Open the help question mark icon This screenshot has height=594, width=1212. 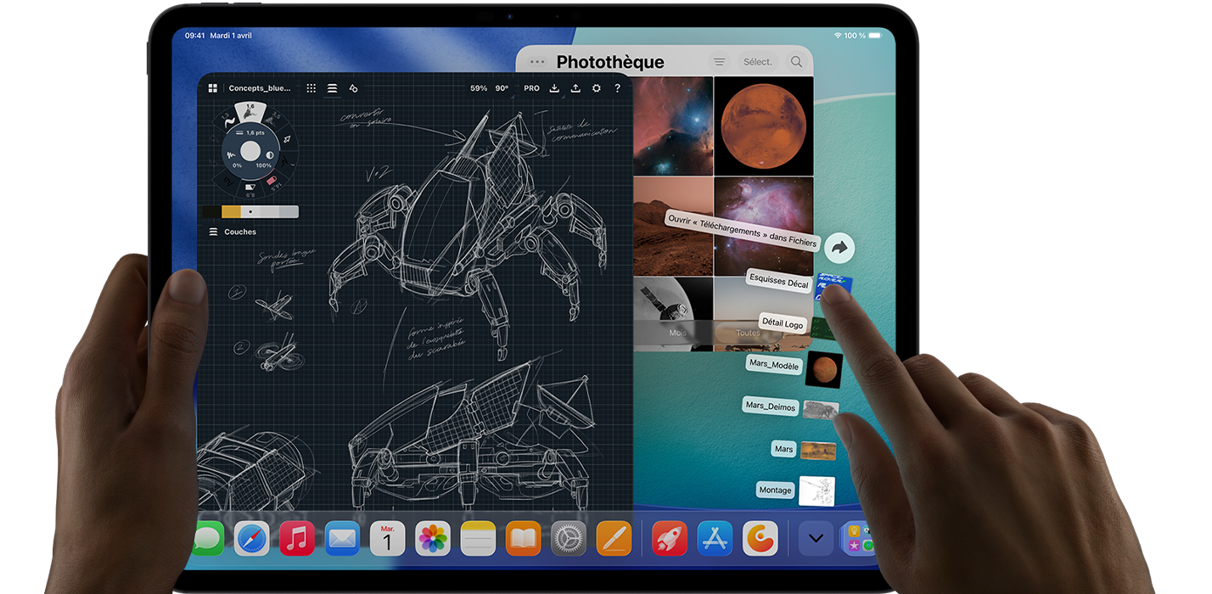click(x=617, y=88)
